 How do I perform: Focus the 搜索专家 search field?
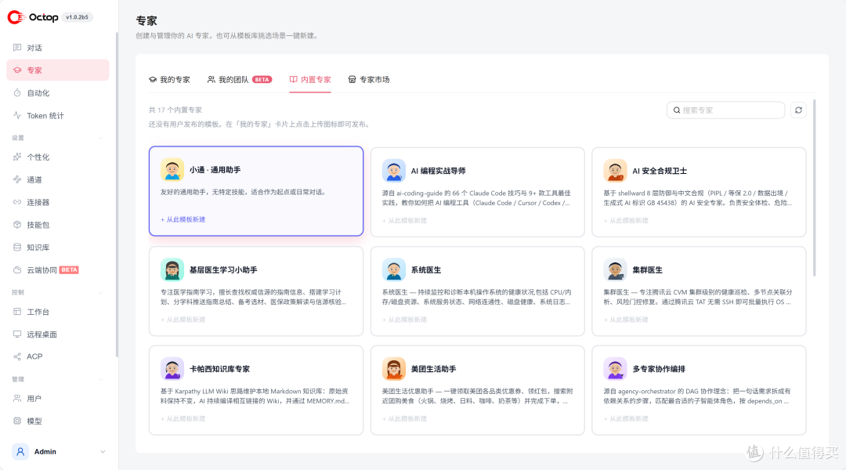click(725, 110)
